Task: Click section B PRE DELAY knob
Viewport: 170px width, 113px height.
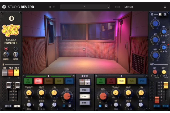Action: coord(116,93)
